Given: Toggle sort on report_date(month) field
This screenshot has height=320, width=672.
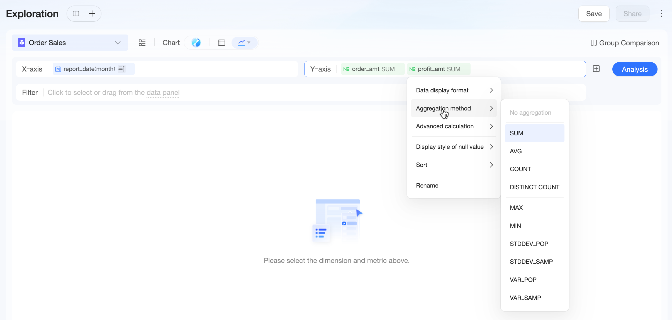Looking at the screenshot, I should [x=122, y=69].
